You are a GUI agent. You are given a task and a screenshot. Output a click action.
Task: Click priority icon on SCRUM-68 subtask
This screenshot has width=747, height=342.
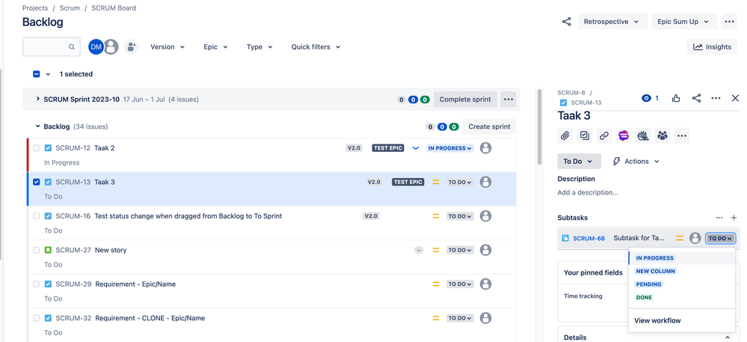tap(680, 238)
